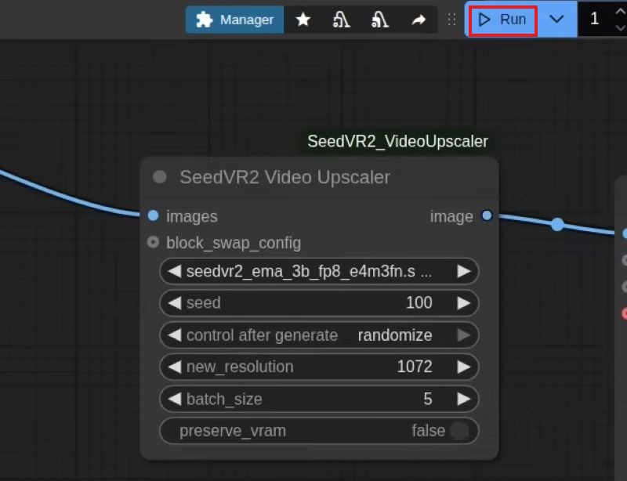Click the block_swap_config input socket
This screenshot has width=627, height=481.
tap(153, 242)
